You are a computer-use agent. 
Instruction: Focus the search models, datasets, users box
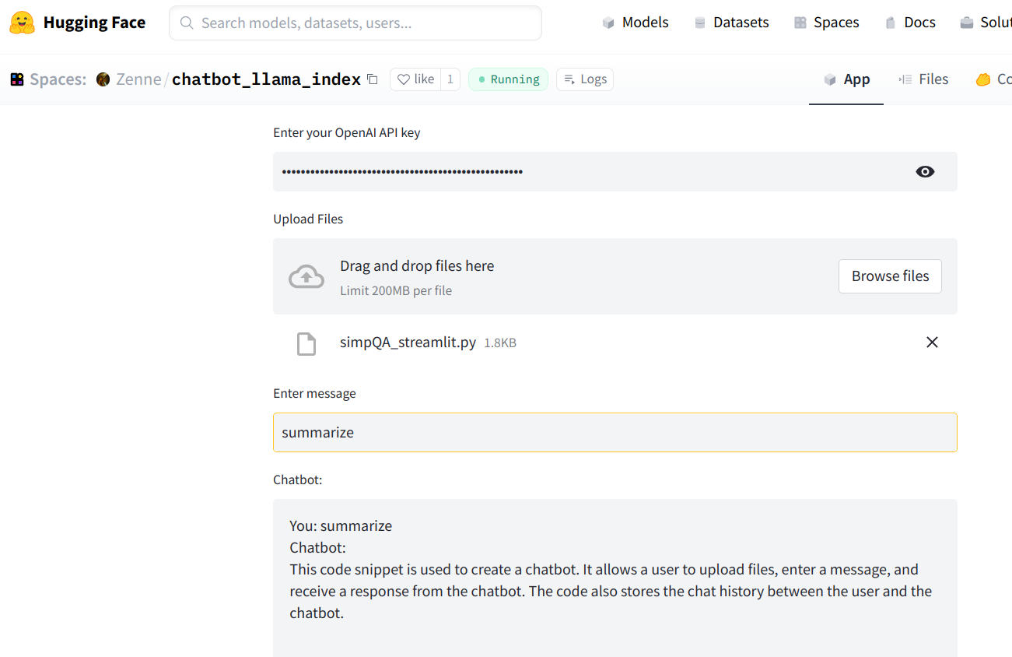tap(355, 23)
